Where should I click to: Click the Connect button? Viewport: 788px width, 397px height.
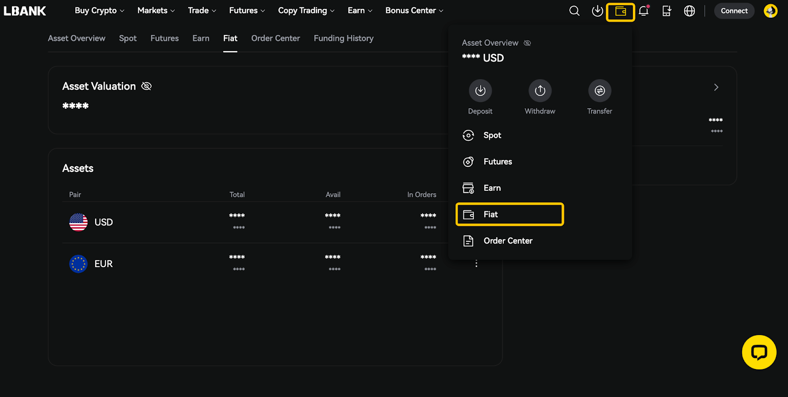point(734,11)
